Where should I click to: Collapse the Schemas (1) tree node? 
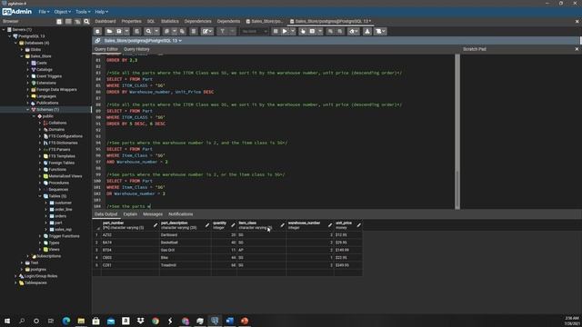28,110
